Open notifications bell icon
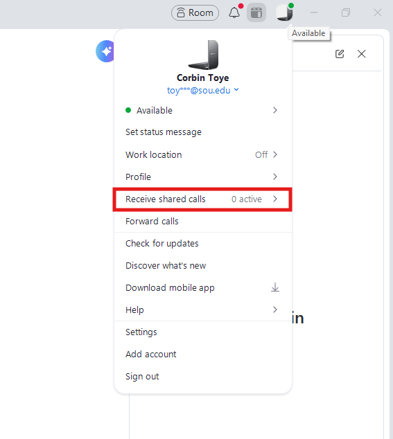This screenshot has width=393, height=439. pyautogui.click(x=234, y=12)
